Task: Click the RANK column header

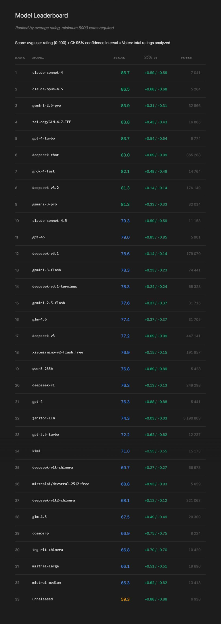Action: coord(20,57)
